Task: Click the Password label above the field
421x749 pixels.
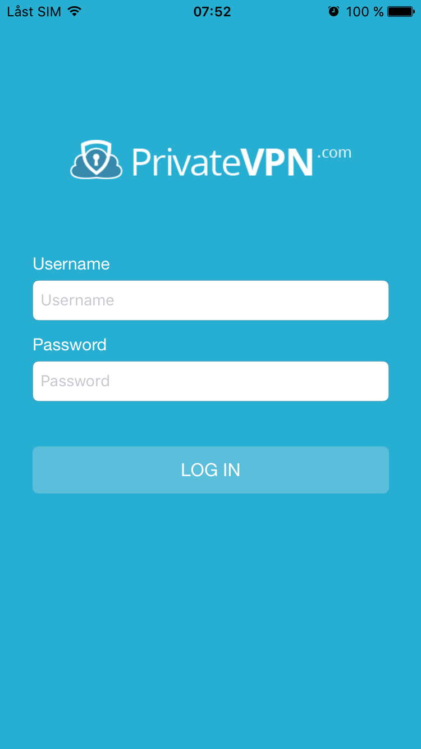Action: click(70, 345)
